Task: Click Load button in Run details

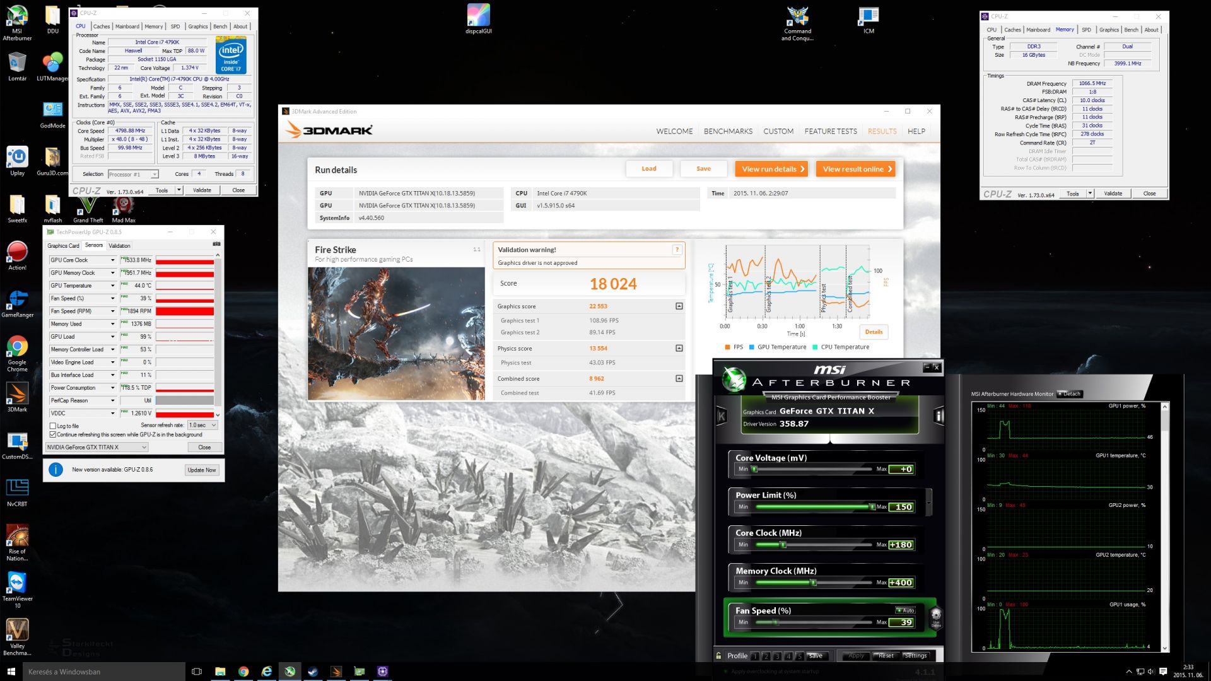Action: [648, 169]
